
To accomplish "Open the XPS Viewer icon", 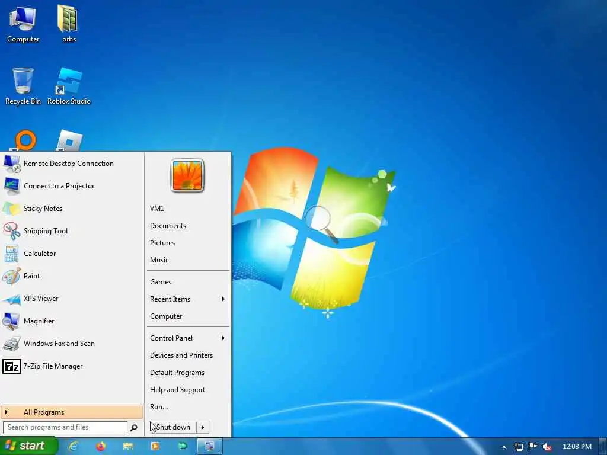I will [12, 299].
